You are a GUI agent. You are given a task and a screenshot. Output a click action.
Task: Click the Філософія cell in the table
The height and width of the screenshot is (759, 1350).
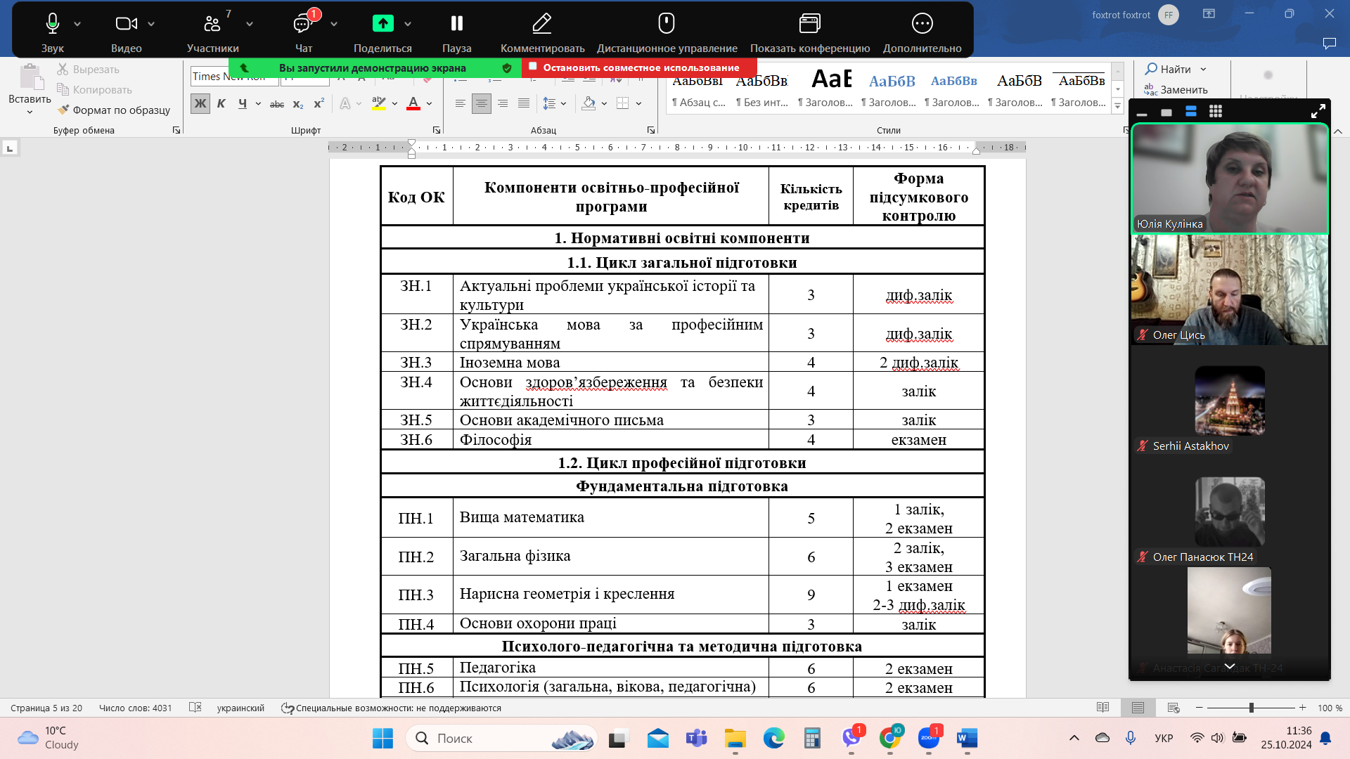tap(611, 440)
